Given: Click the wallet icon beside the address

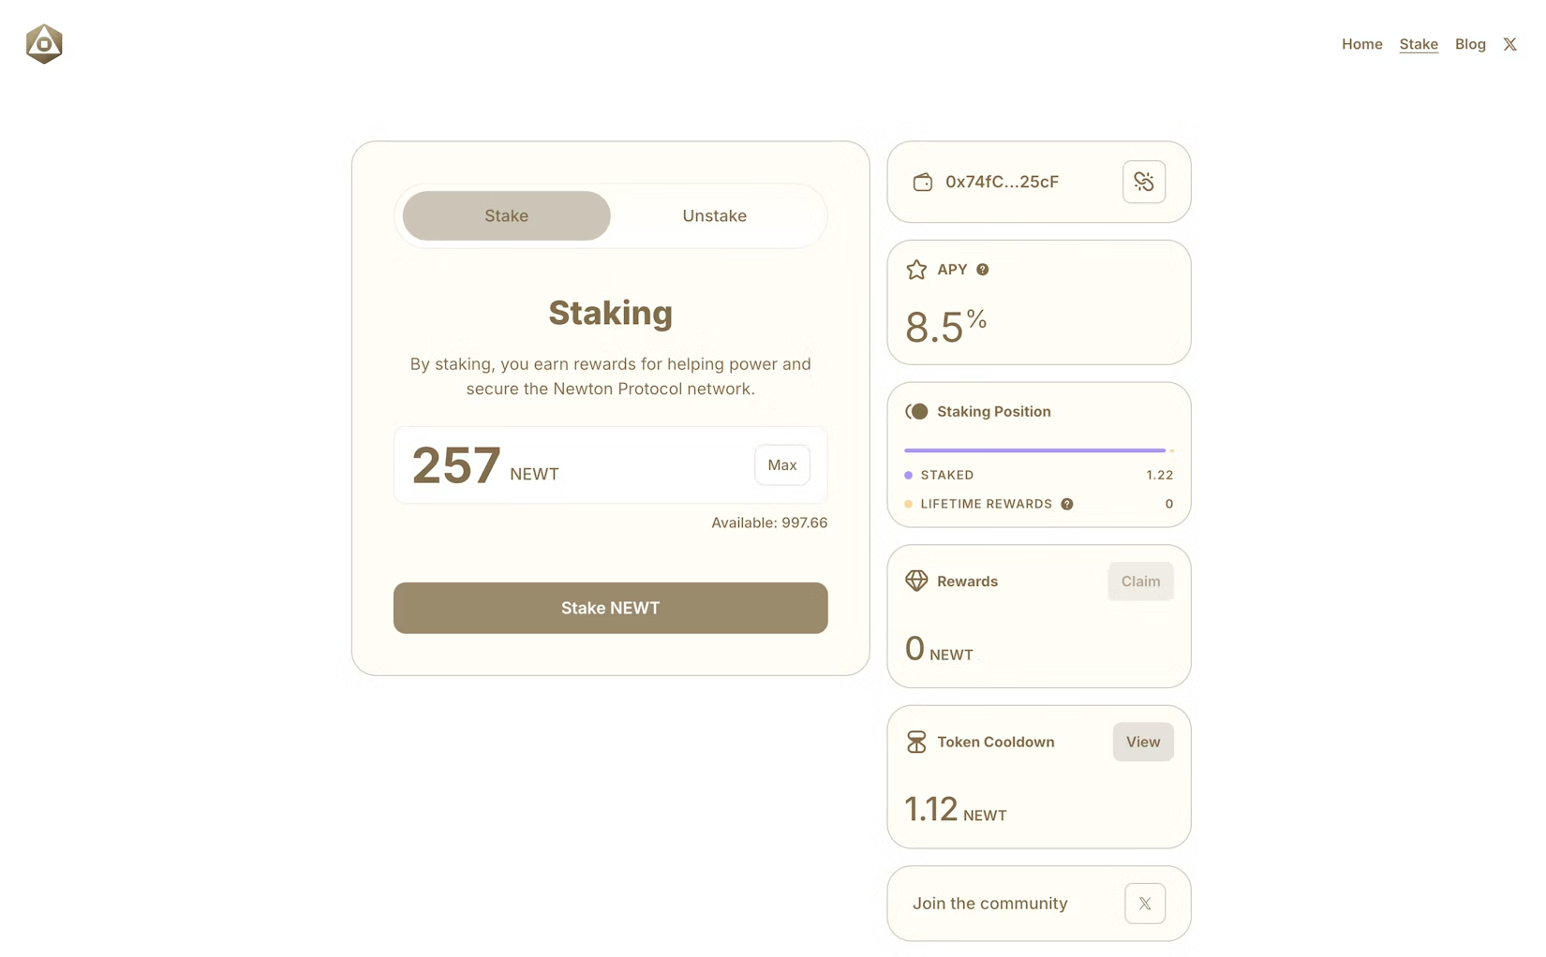Looking at the screenshot, I should pyautogui.click(x=922, y=182).
